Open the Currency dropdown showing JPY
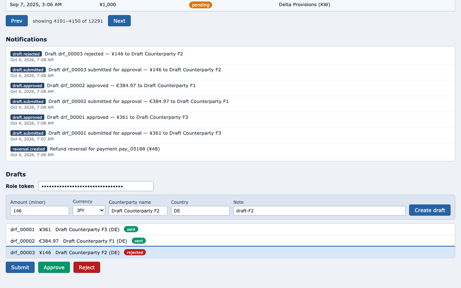The height and width of the screenshot is (288, 461). pos(89,210)
